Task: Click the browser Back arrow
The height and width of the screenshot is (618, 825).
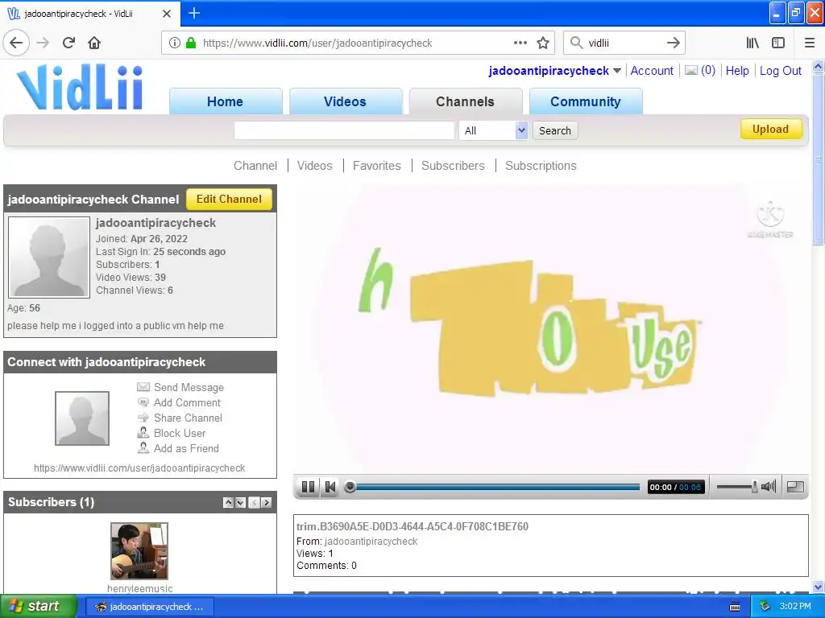Action: click(16, 43)
